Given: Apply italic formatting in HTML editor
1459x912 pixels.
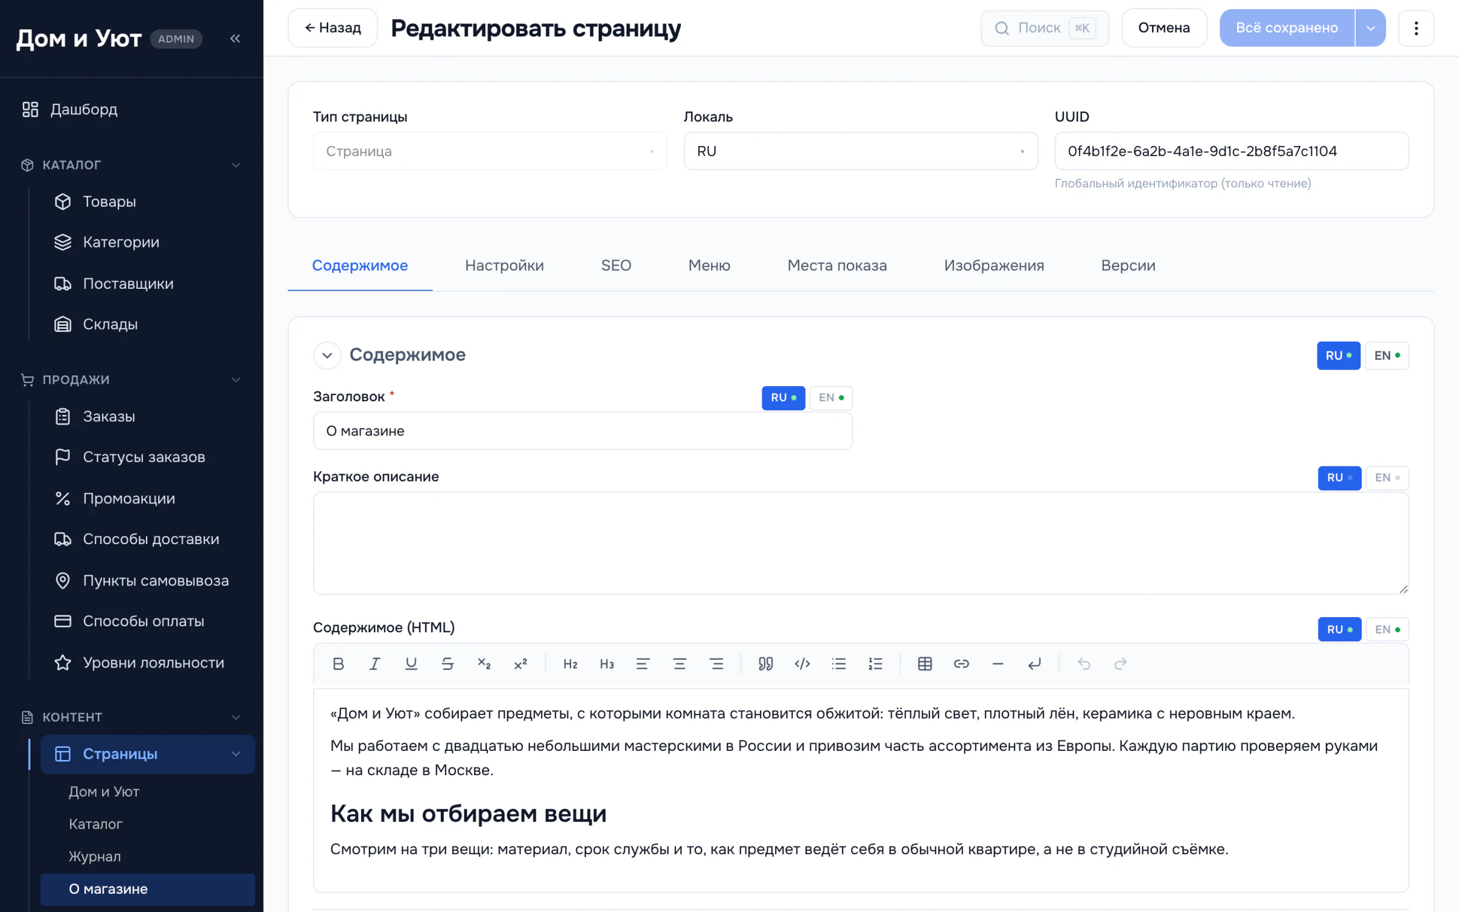Looking at the screenshot, I should 374,664.
